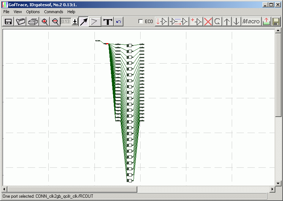Image resolution: width=283 pixels, height=201 pixels.
Task: Click the down arrow ECO icon
Action: (x=236, y=22)
